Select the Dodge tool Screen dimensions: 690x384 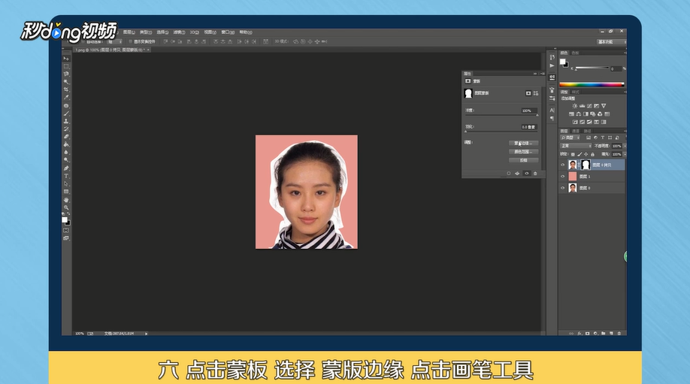tap(66, 160)
